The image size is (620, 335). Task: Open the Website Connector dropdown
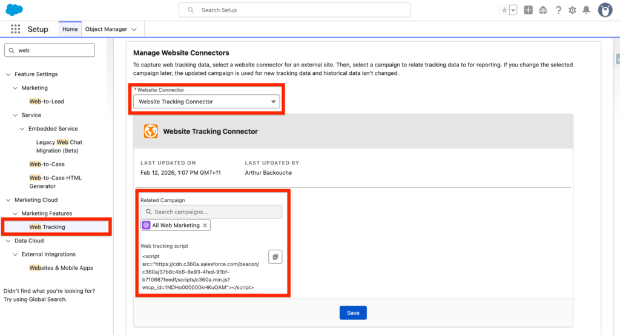pyautogui.click(x=206, y=102)
